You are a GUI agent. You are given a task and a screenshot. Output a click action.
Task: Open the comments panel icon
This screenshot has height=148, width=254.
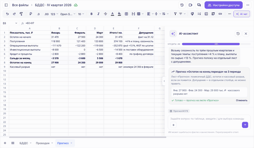(199, 5)
